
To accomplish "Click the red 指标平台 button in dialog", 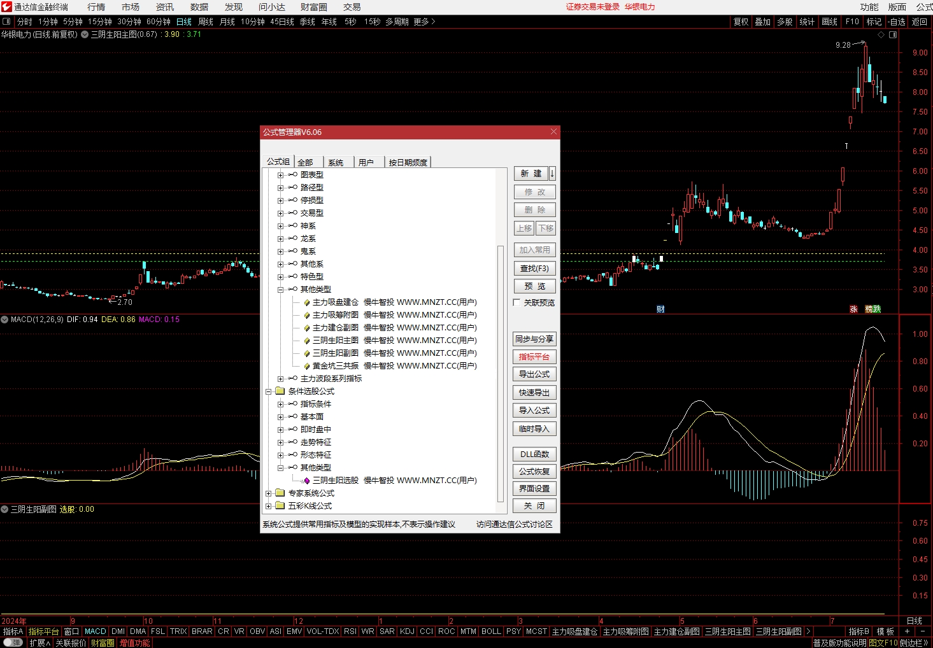I will pyautogui.click(x=534, y=357).
